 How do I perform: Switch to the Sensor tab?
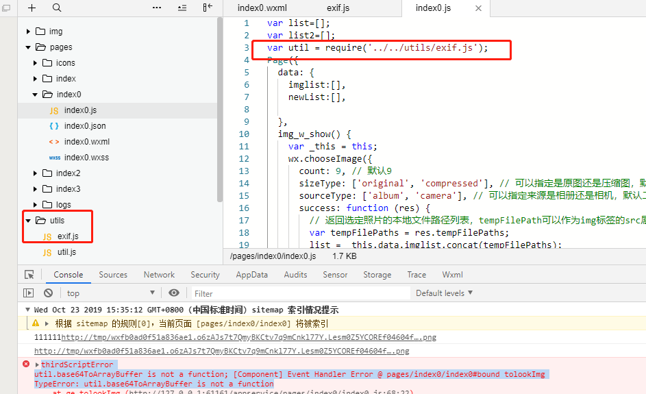335,275
